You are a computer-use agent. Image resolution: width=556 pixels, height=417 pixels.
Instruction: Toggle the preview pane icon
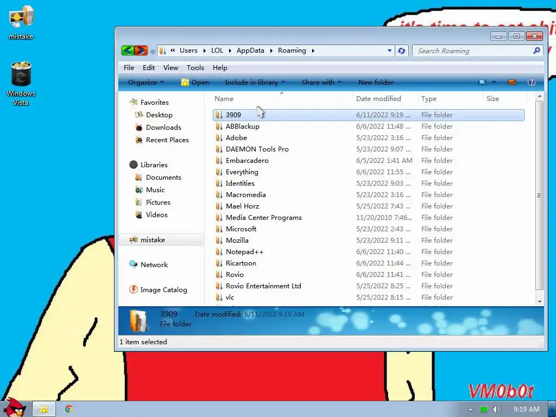coord(512,83)
